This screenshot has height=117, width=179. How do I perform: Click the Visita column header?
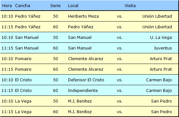pos(130,5)
